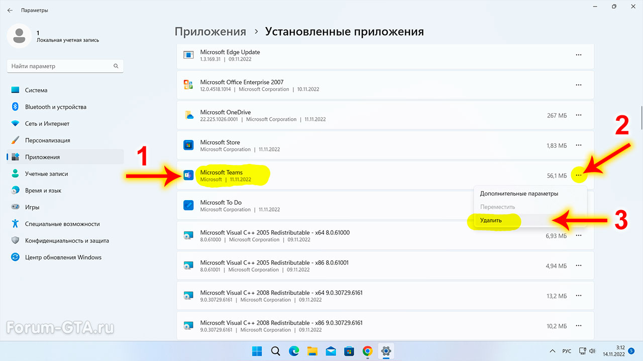The image size is (643, 361).
Task: Click the Microsoft Teams app name
Action: point(222,172)
